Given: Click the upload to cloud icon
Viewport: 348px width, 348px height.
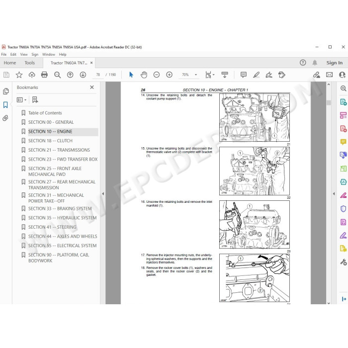Looking at the screenshot, I should (32, 75).
